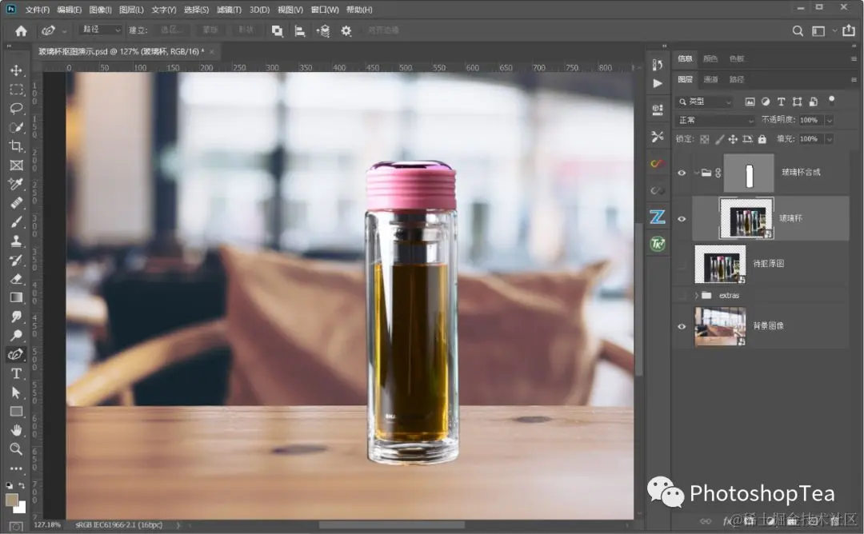The height and width of the screenshot is (534, 864).
Task: Open the Edit Toolbar ellipsis
Action: point(16,468)
